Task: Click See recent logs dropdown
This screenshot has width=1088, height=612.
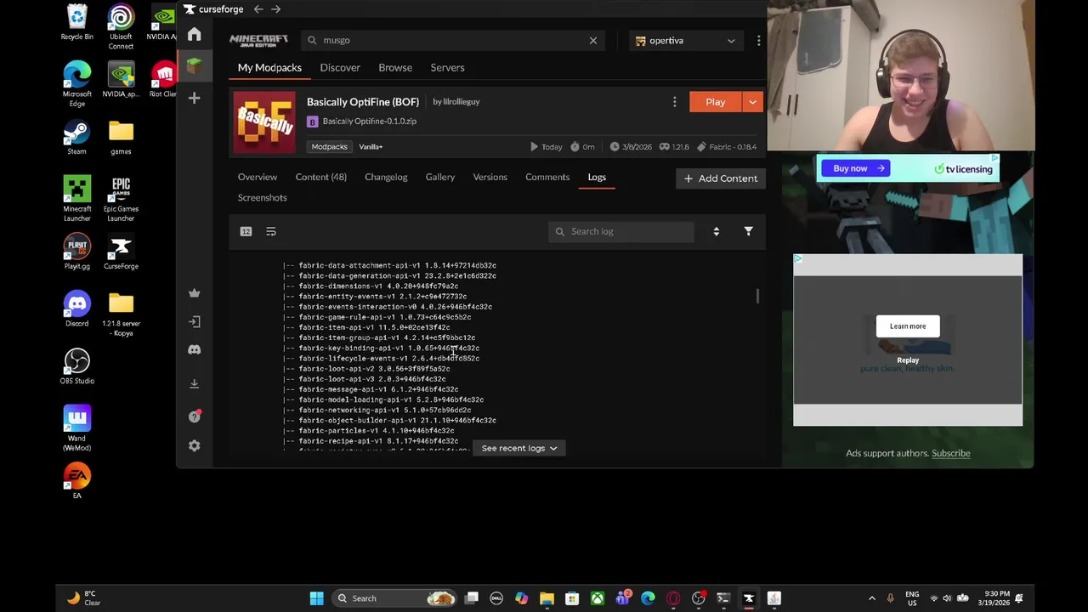Action: (x=519, y=448)
